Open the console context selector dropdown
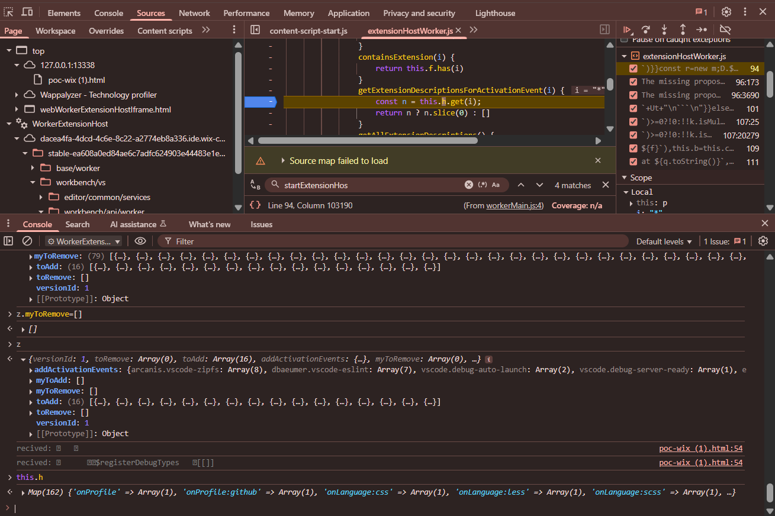The width and height of the screenshot is (775, 516). (x=84, y=241)
